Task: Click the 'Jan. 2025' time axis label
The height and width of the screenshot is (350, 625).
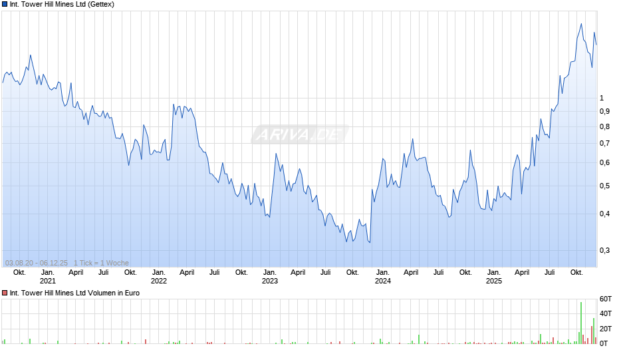Action: tap(493, 277)
